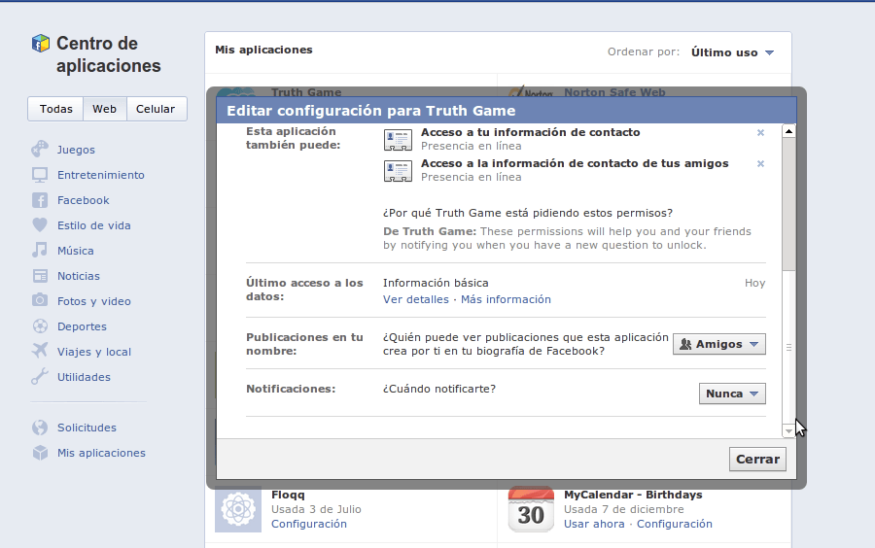This screenshot has height=548, width=875.
Task: Click the Utilidades wrench icon
Action: click(x=40, y=377)
